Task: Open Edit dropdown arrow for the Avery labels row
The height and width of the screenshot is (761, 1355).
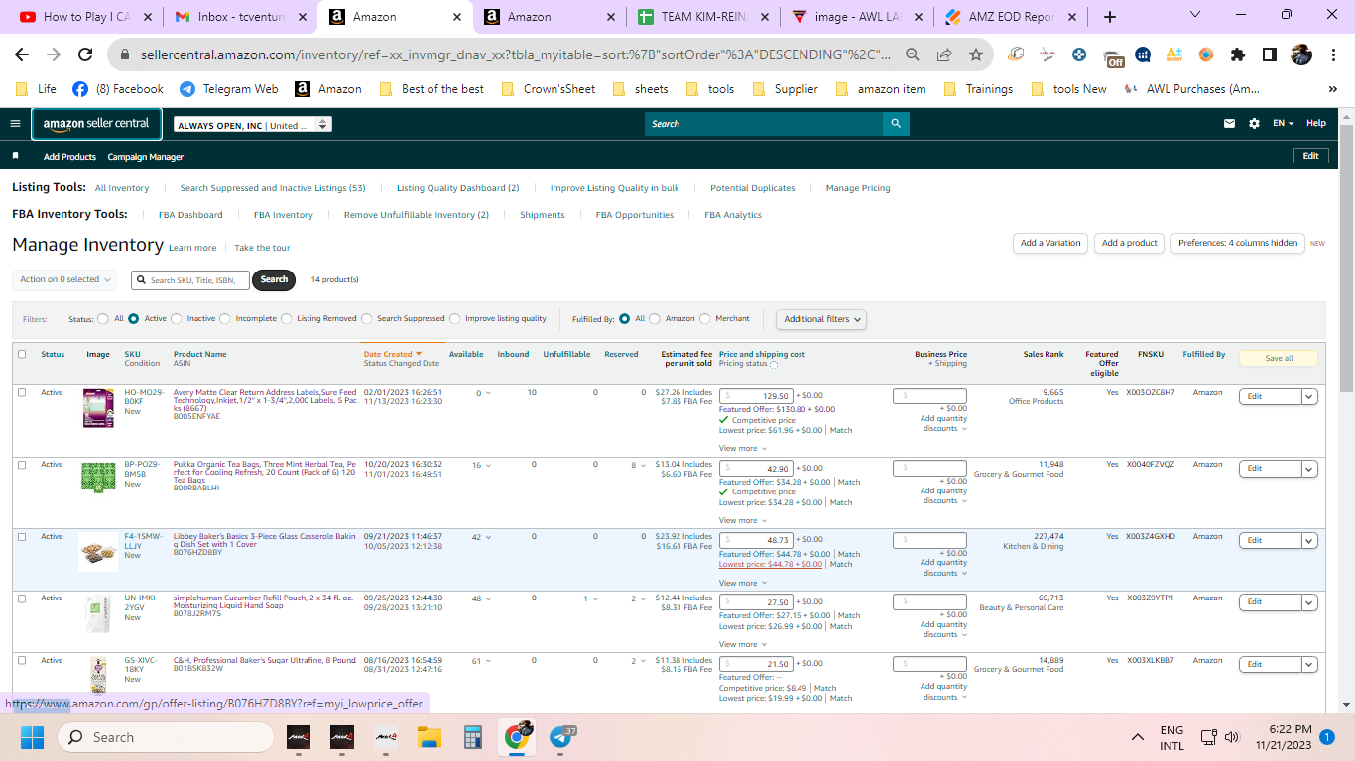Action: [x=1309, y=396]
